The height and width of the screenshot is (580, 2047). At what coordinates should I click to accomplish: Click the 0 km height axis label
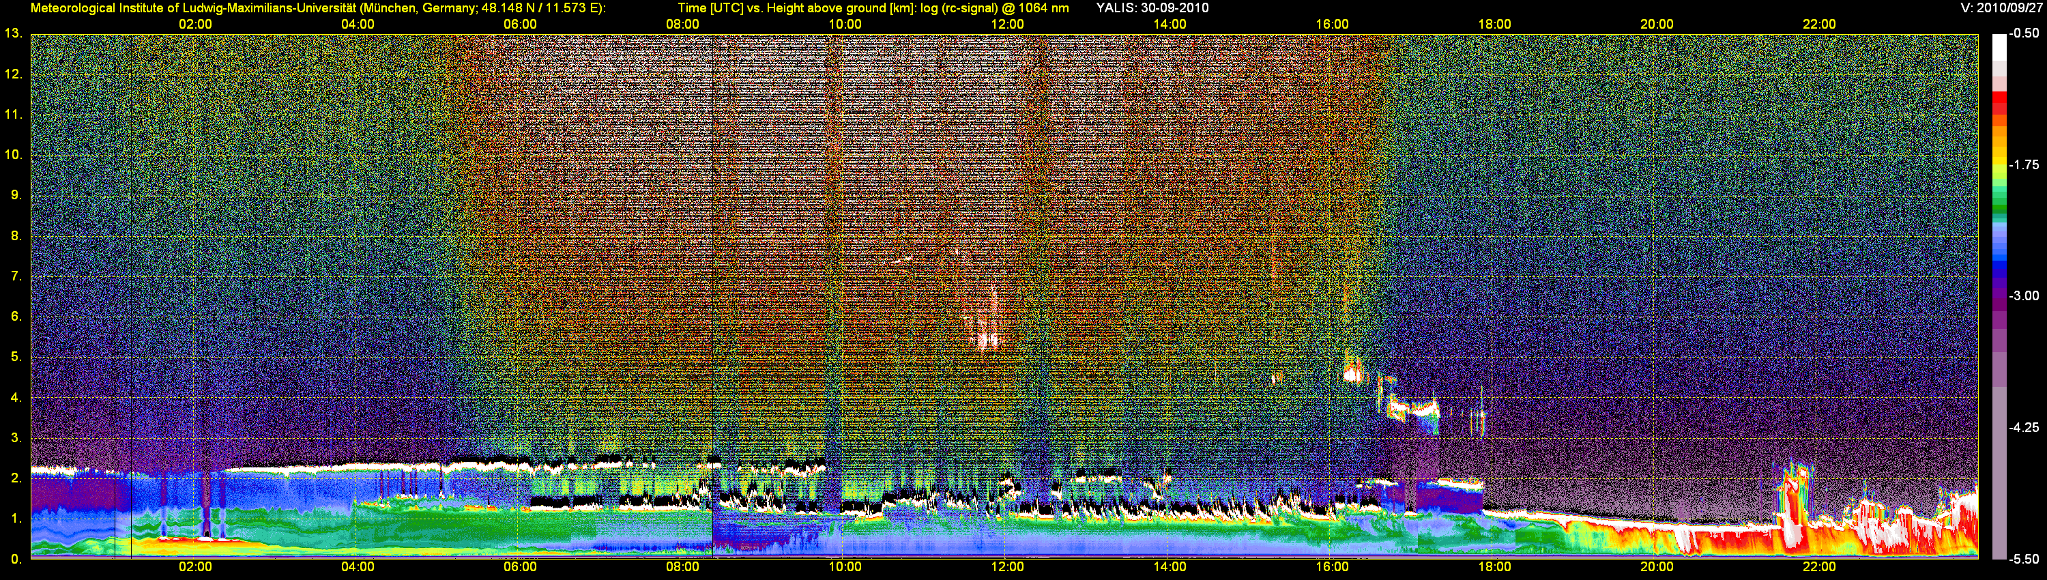click(16, 559)
